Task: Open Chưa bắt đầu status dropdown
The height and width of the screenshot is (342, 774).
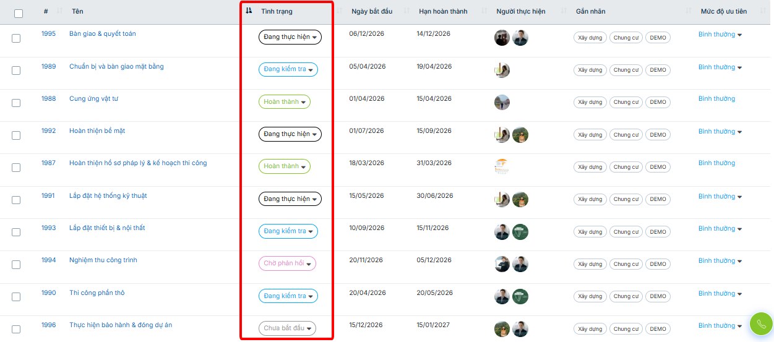Action: tap(287, 328)
